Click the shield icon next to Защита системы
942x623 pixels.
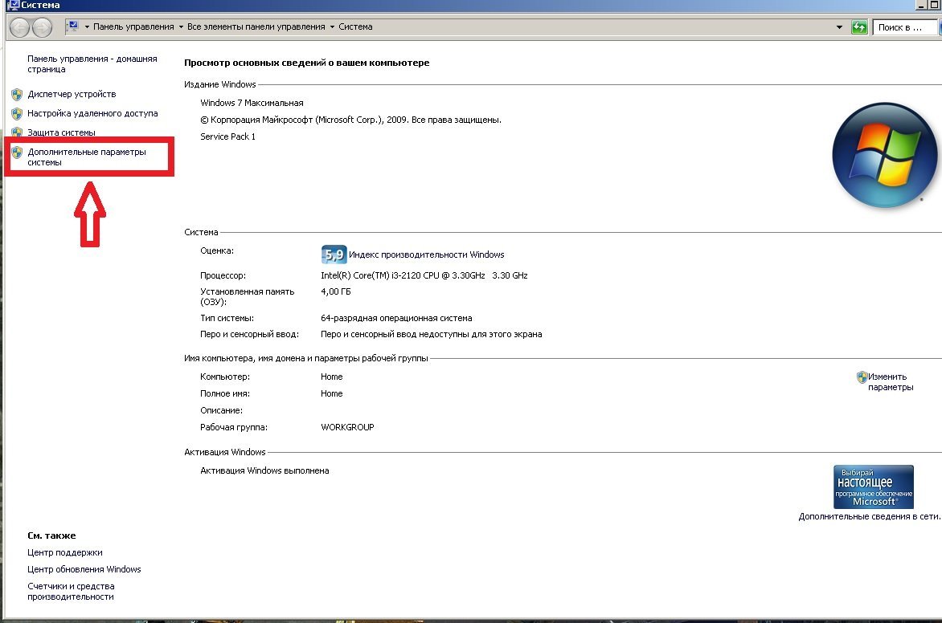(x=16, y=132)
